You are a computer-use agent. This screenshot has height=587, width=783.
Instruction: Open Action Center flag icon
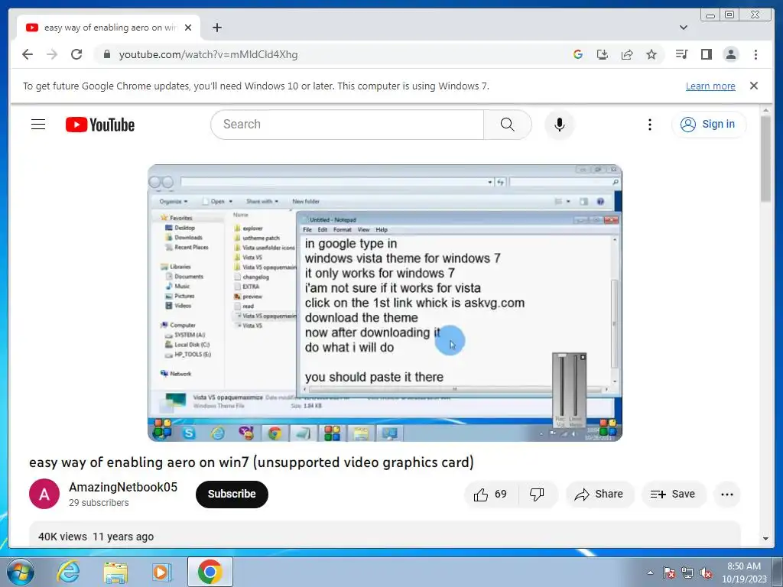tap(669, 572)
